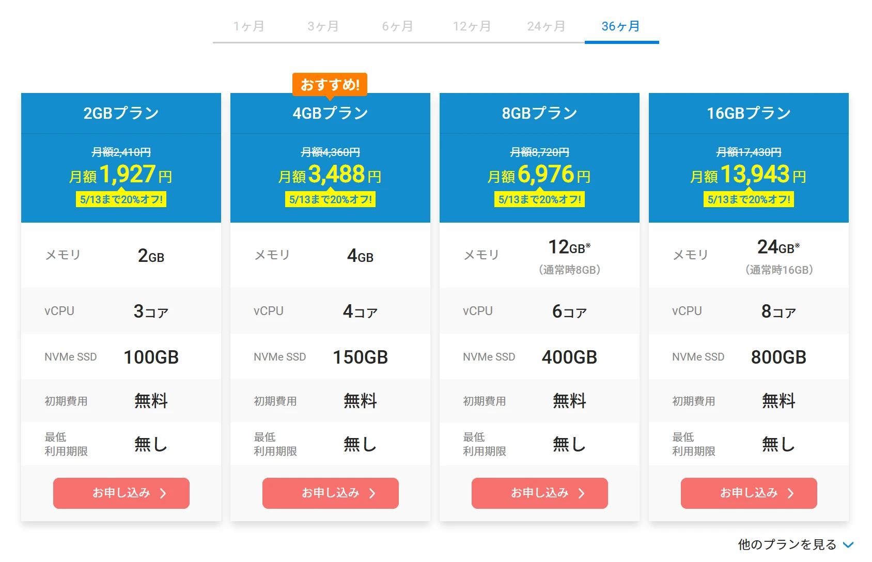Click struck-through 月額2,410円 price
Image resolution: width=872 pixels, height=562 pixels.
pyautogui.click(x=121, y=152)
